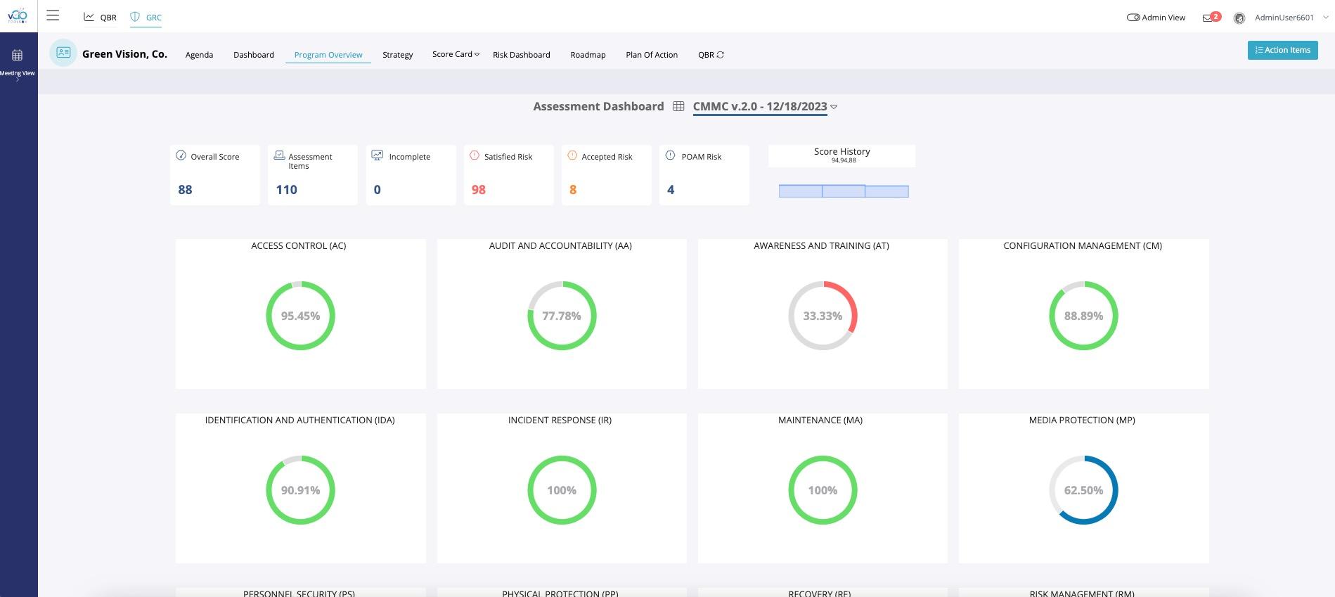Open the Satisfied Risk 98 card
This screenshot has height=597, width=1335.
(508, 175)
